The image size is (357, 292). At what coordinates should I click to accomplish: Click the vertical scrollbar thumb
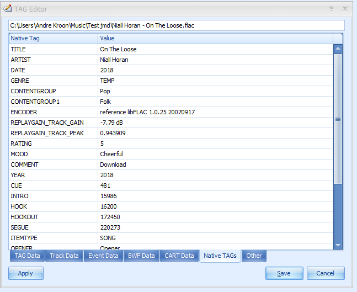point(338,119)
